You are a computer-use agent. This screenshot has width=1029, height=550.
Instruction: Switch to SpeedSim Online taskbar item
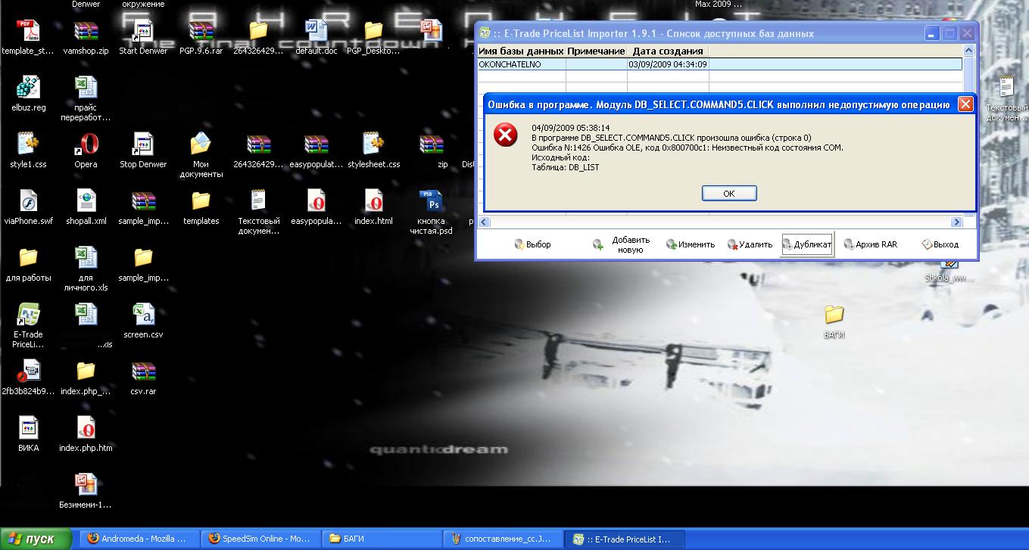[261, 539]
